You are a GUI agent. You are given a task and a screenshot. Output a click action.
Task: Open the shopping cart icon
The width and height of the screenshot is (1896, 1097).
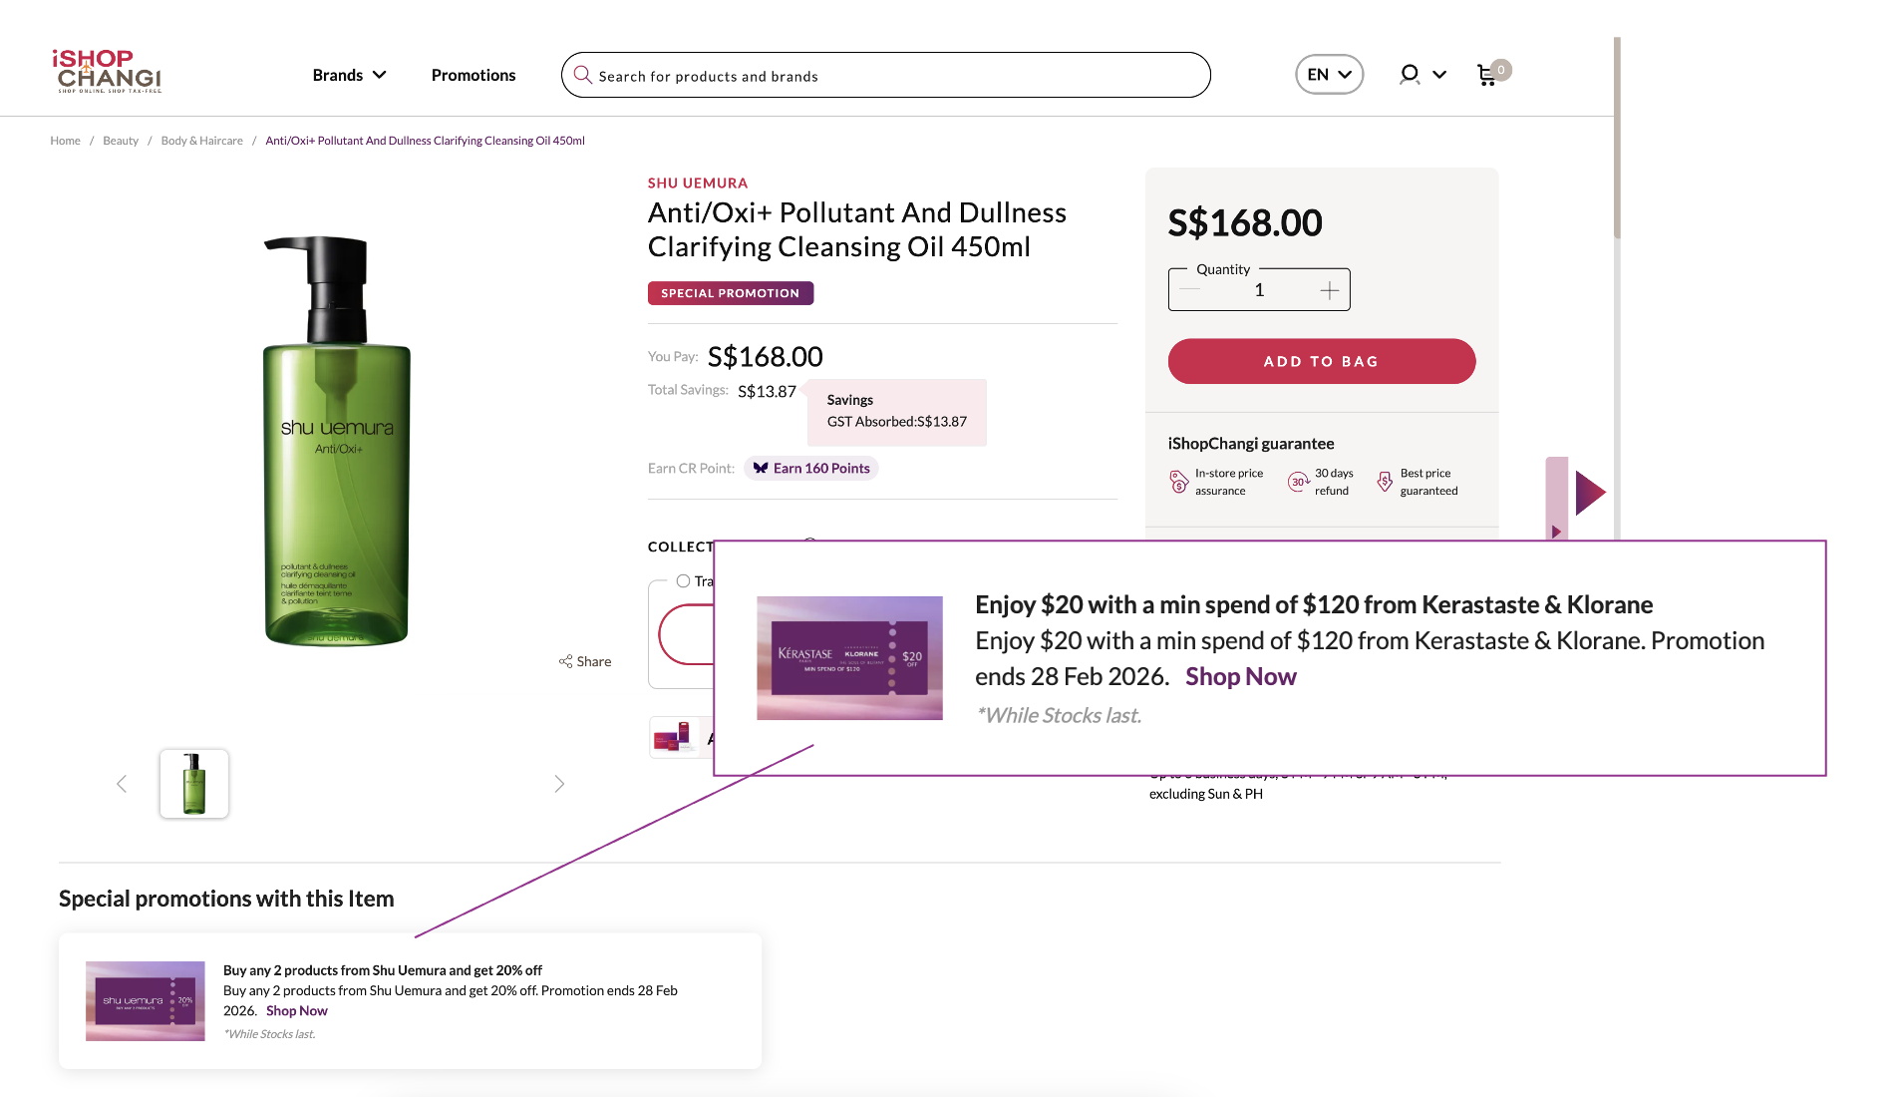click(x=1486, y=75)
